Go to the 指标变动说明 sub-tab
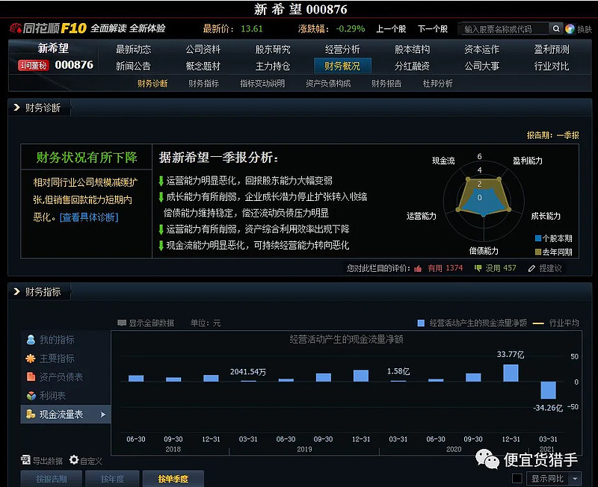598x487 pixels. click(262, 84)
